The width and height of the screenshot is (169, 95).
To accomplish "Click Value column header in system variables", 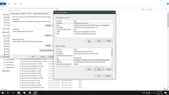I will (75, 49).
